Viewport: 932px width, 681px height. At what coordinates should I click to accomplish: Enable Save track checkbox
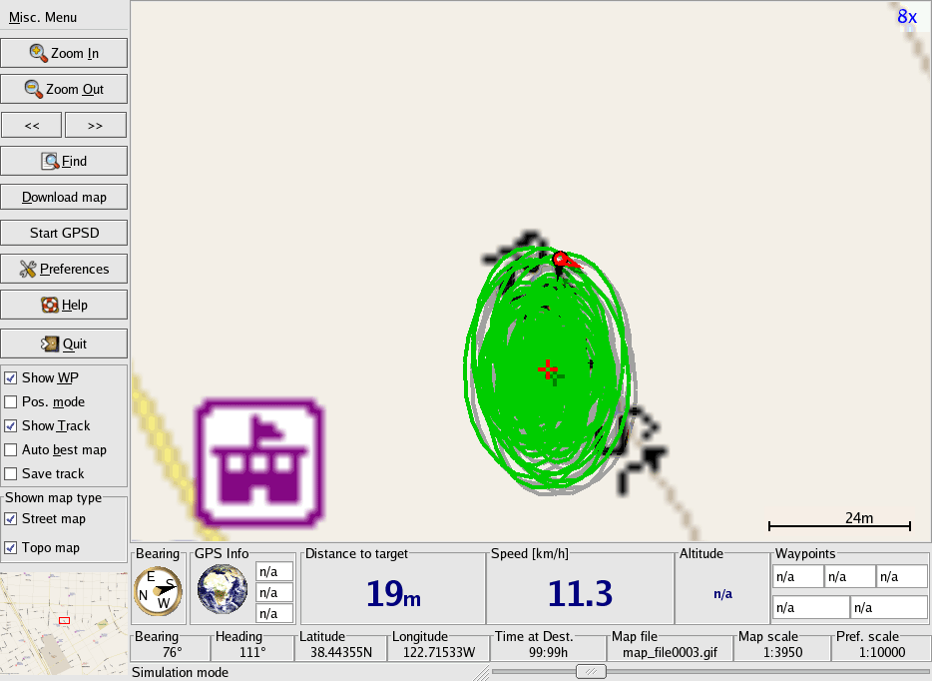pos(11,474)
